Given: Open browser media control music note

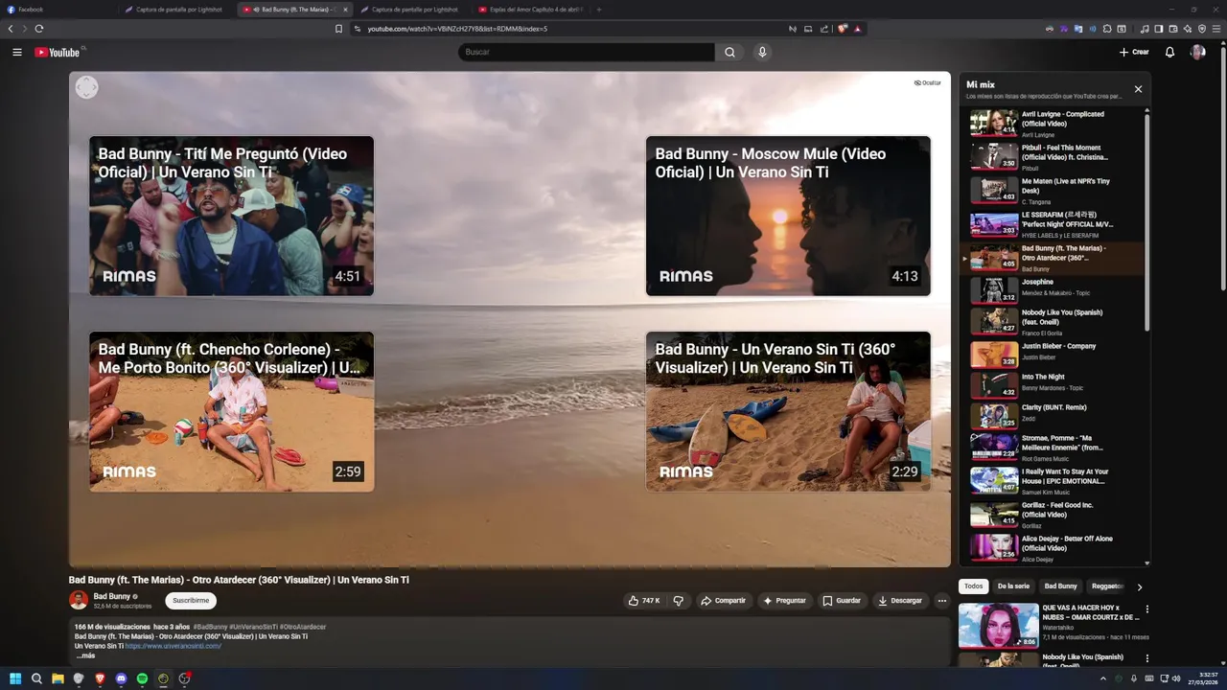Looking at the screenshot, I should tap(1145, 29).
